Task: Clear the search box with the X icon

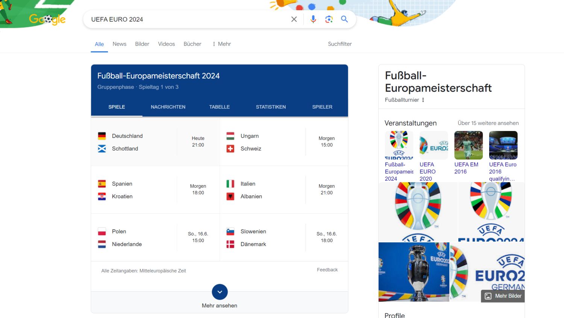Action: click(294, 19)
